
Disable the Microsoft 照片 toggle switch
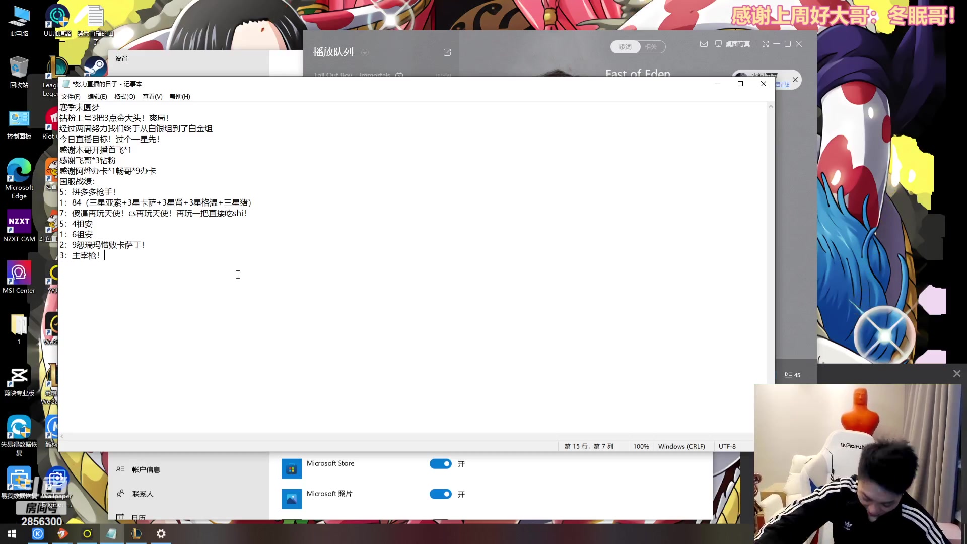[x=440, y=494]
